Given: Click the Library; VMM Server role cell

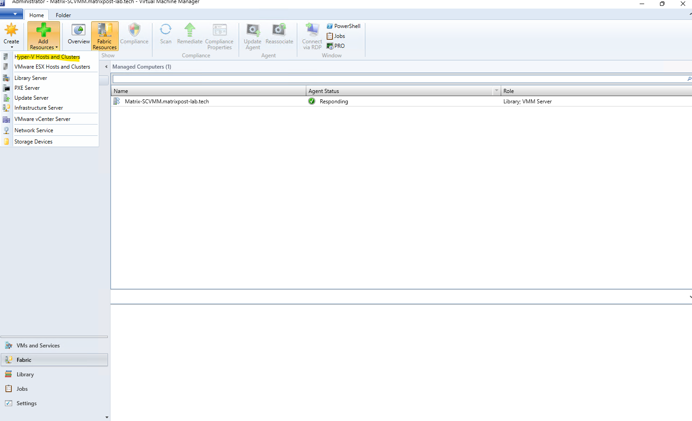Looking at the screenshot, I should (527, 102).
